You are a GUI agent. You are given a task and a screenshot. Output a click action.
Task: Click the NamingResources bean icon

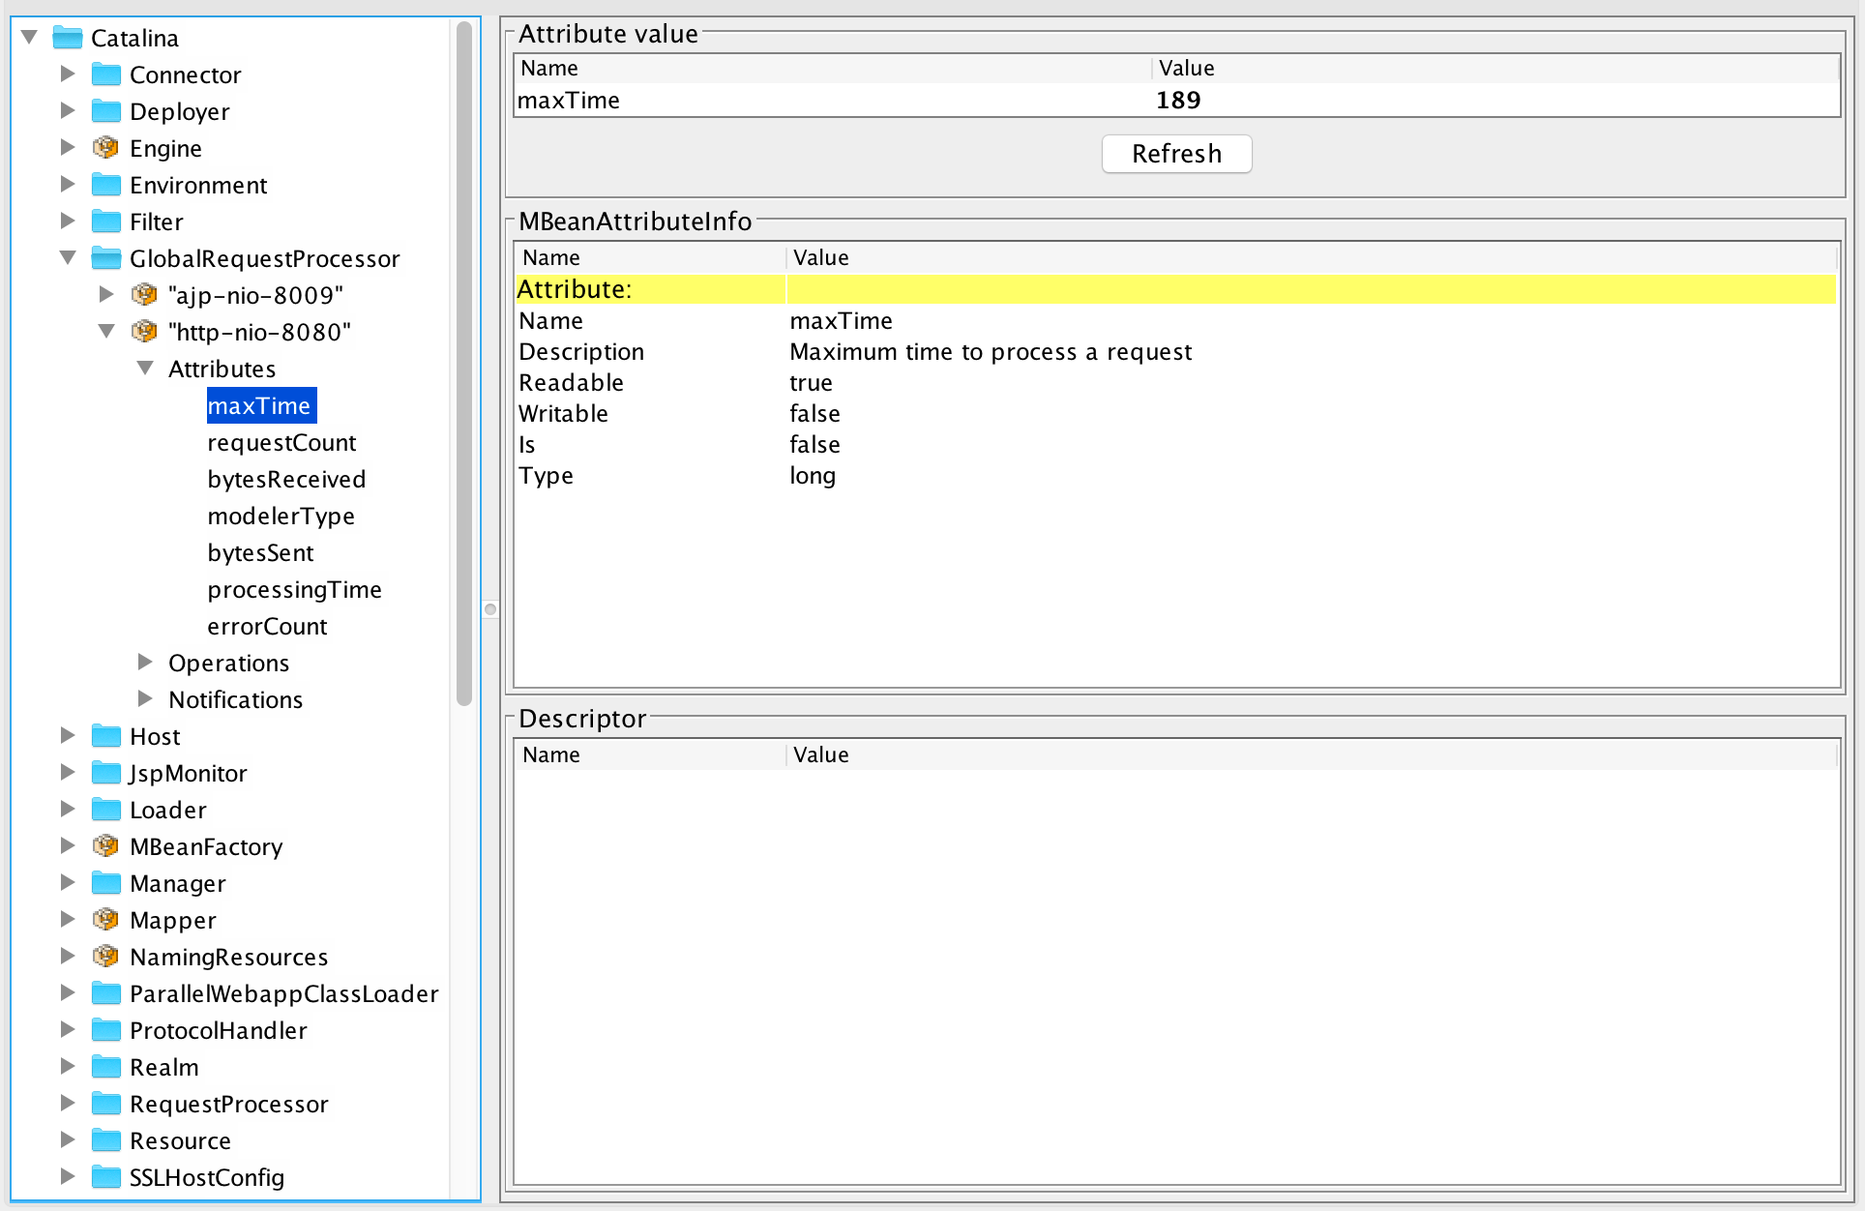pyautogui.click(x=106, y=957)
